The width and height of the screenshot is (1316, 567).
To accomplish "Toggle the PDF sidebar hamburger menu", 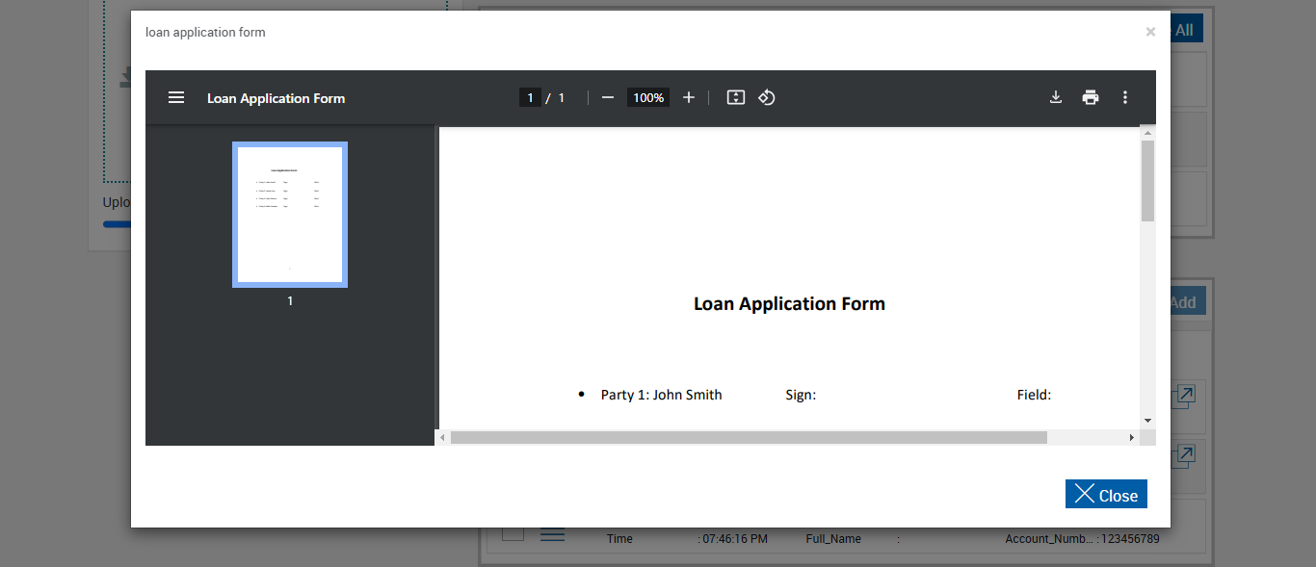I will point(176,97).
